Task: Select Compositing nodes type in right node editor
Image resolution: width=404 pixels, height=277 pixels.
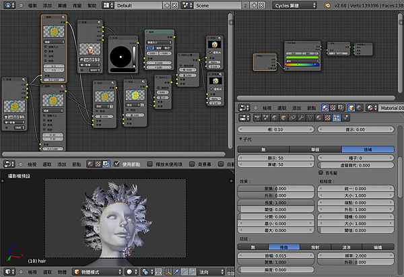Action: click(x=341, y=108)
